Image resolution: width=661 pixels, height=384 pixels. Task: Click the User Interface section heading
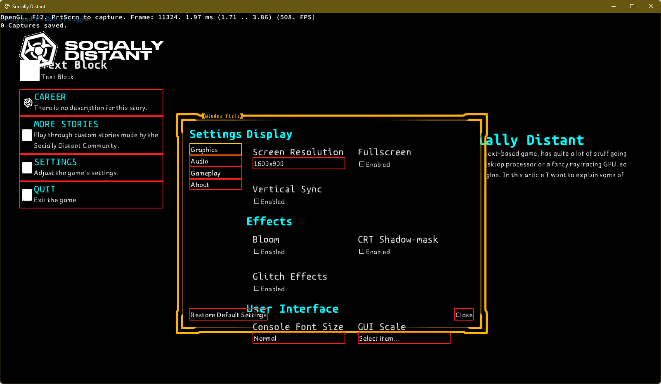292,309
